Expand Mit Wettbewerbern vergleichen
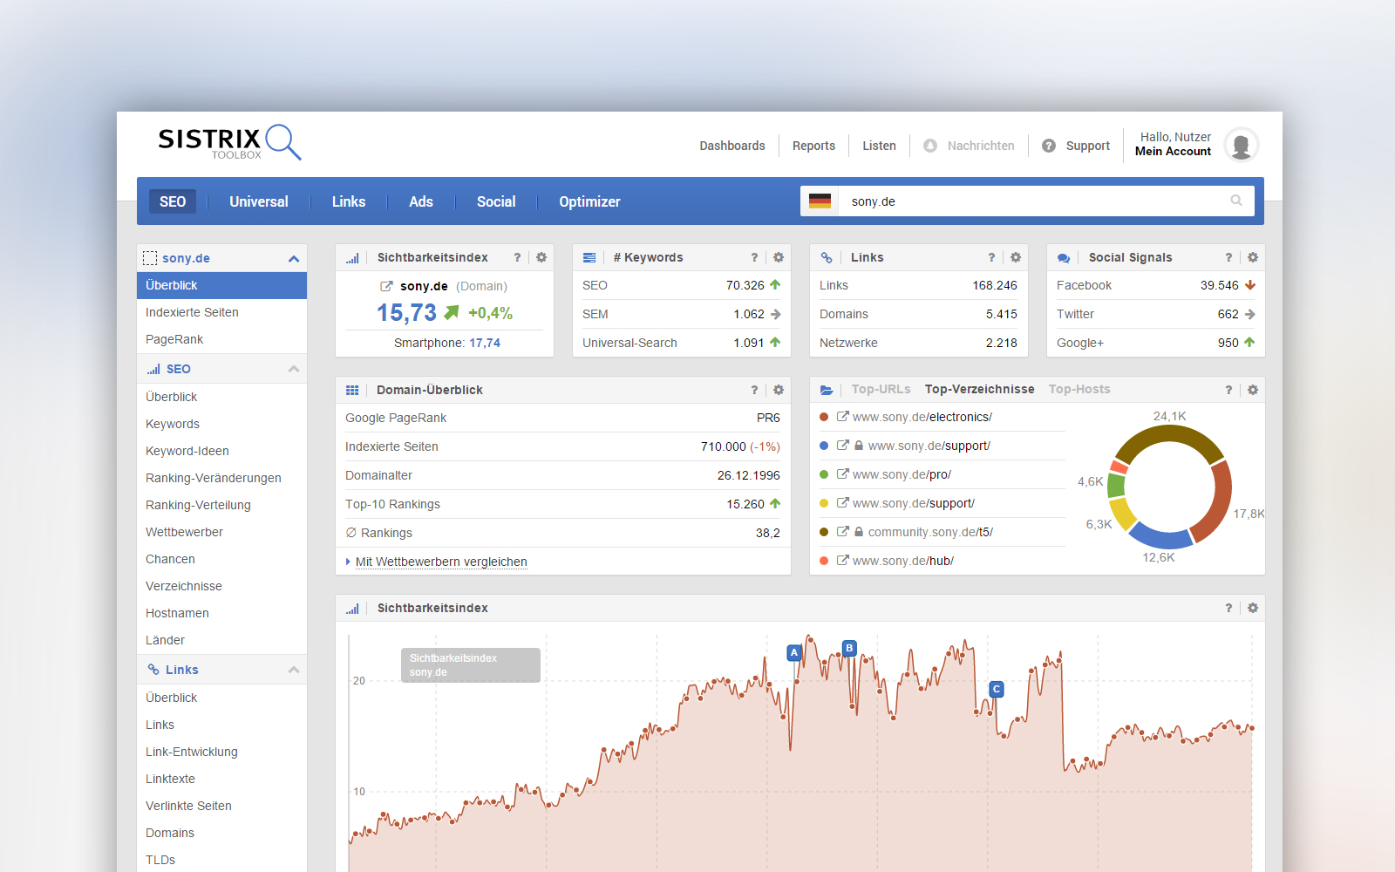1395x872 pixels. point(440,562)
